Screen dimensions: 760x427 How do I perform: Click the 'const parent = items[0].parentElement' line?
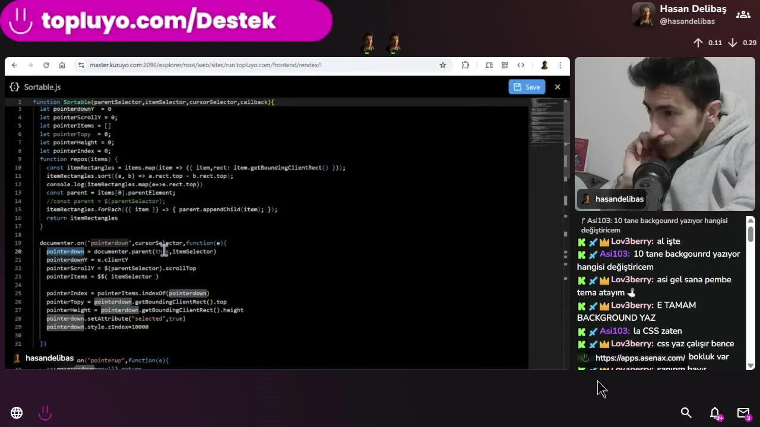point(111,193)
